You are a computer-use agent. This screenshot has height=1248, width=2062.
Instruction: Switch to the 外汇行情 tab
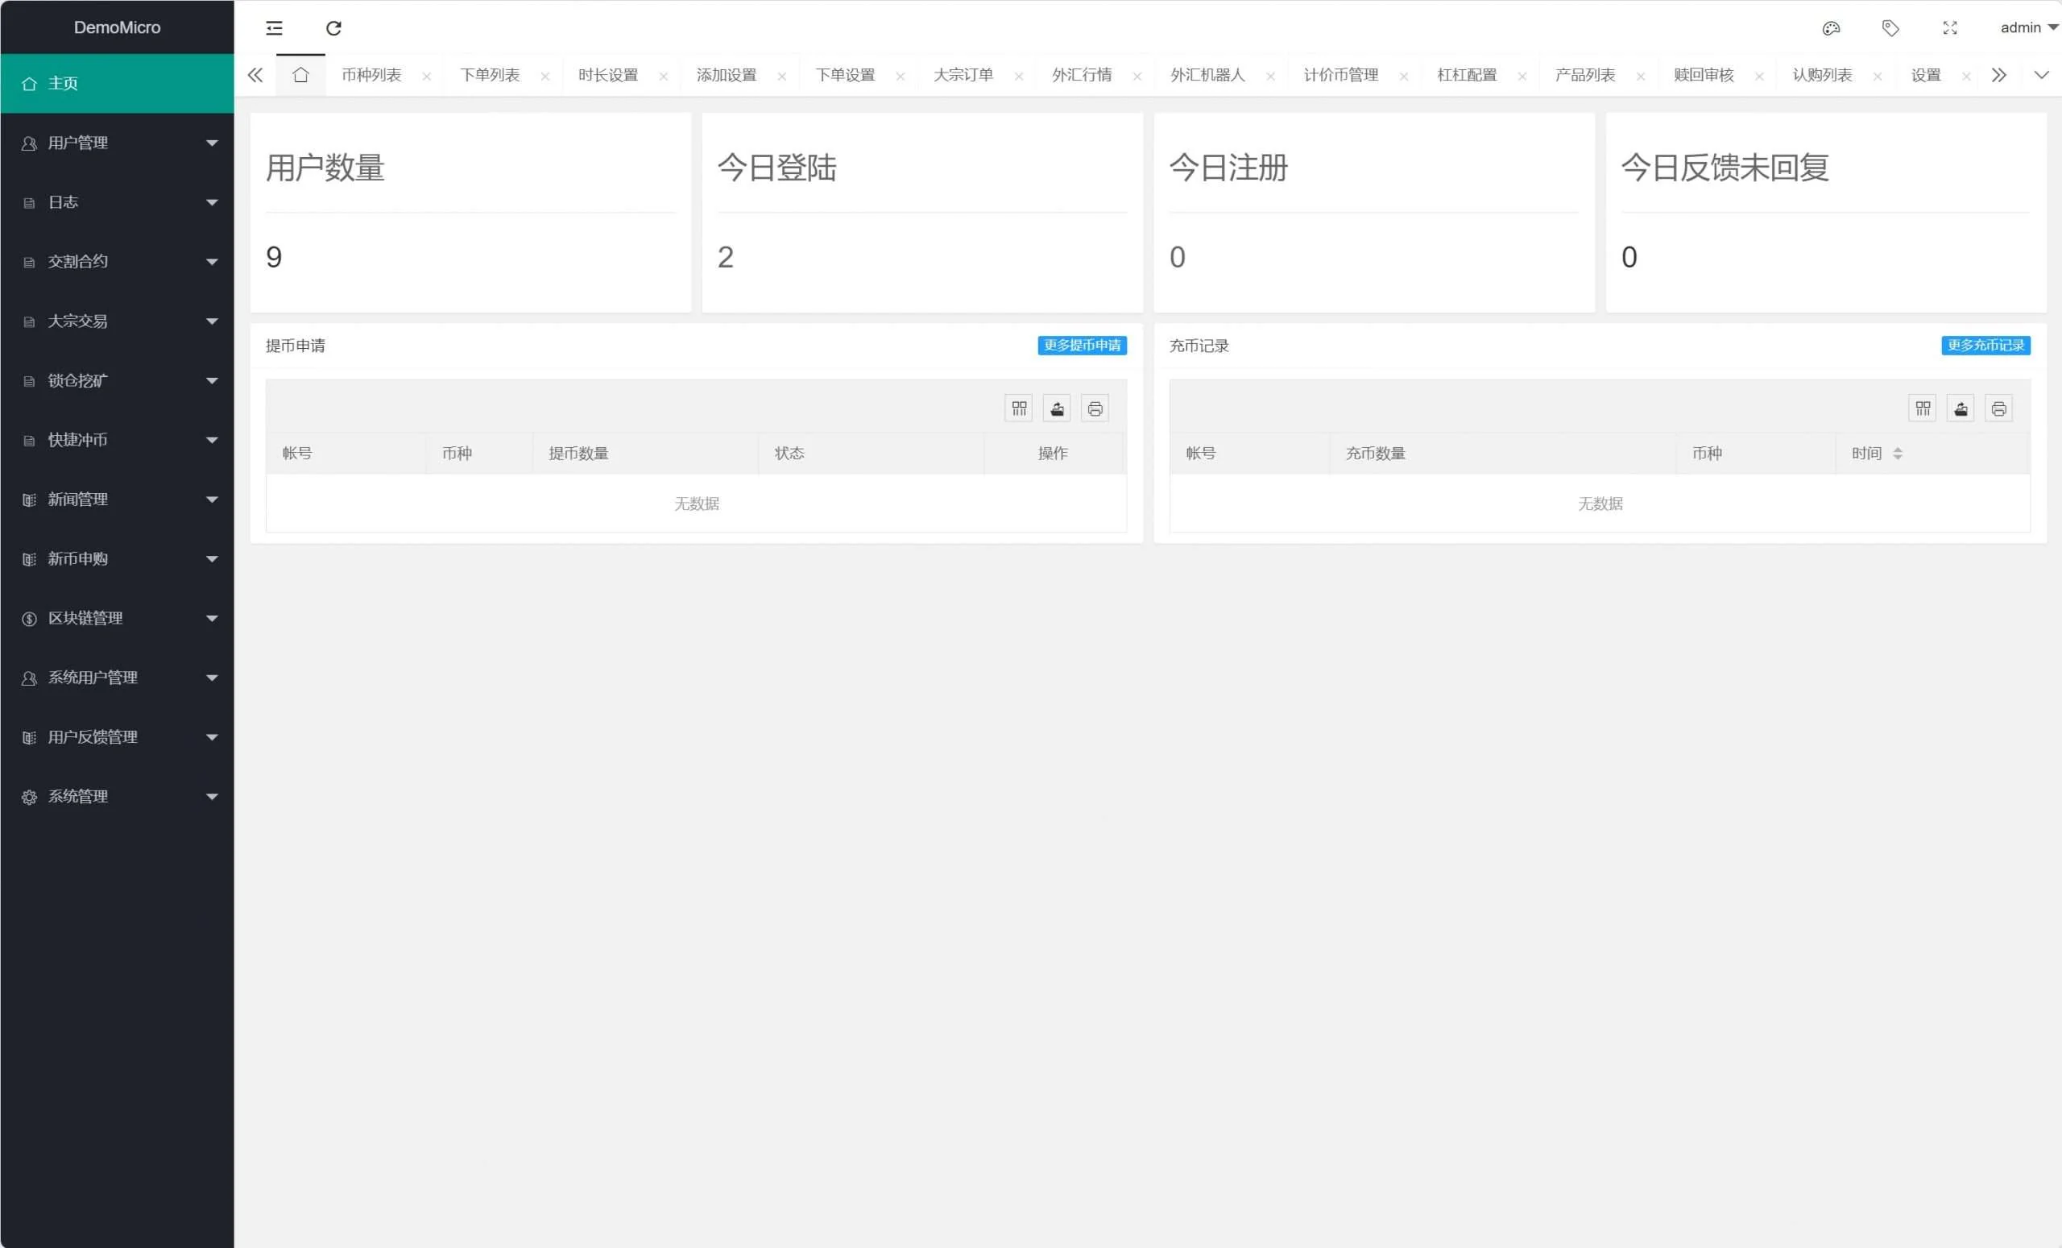click(x=1081, y=76)
